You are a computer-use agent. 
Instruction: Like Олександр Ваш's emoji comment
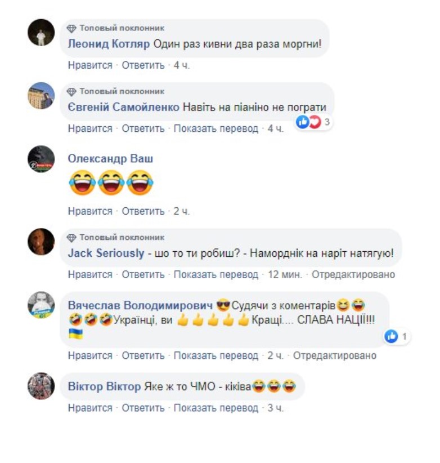(90, 211)
